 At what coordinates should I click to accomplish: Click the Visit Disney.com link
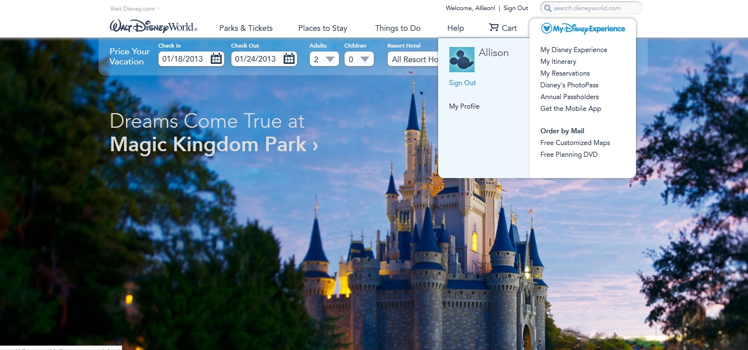coord(134,8)
